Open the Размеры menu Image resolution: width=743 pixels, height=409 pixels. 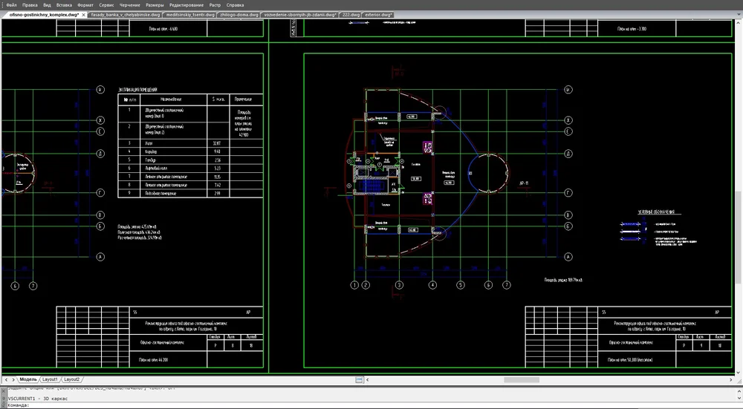click(155, 5)
